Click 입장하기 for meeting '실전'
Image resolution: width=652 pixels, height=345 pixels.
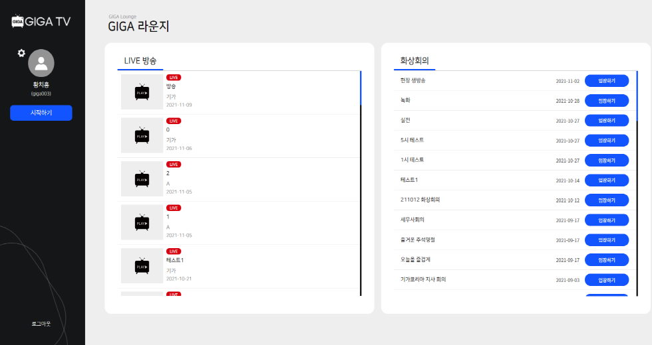pyautogui.click(x=607, y=121)
